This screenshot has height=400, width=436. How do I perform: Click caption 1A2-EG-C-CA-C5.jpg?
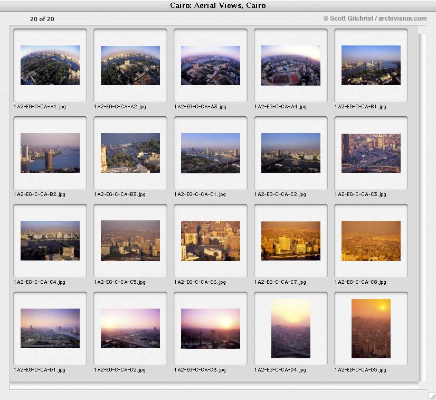point(120,282)
